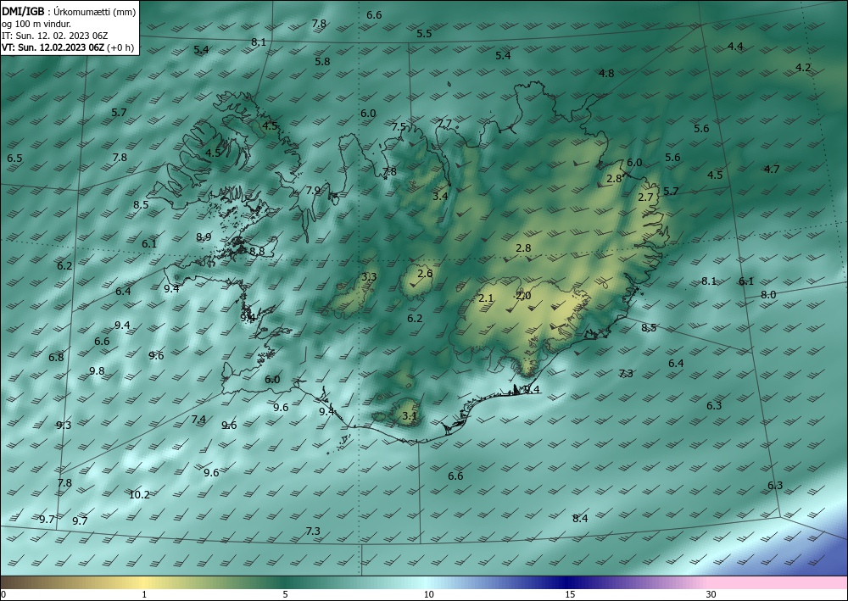The height and width of the screenshot is (601, 848).
Task: Click the 'og 100 m vindur.' legend line
Action: pyautogui.click(x=36, y=24)
